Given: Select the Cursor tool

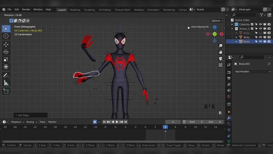Looking at the screenshot, I should [6, 36].
